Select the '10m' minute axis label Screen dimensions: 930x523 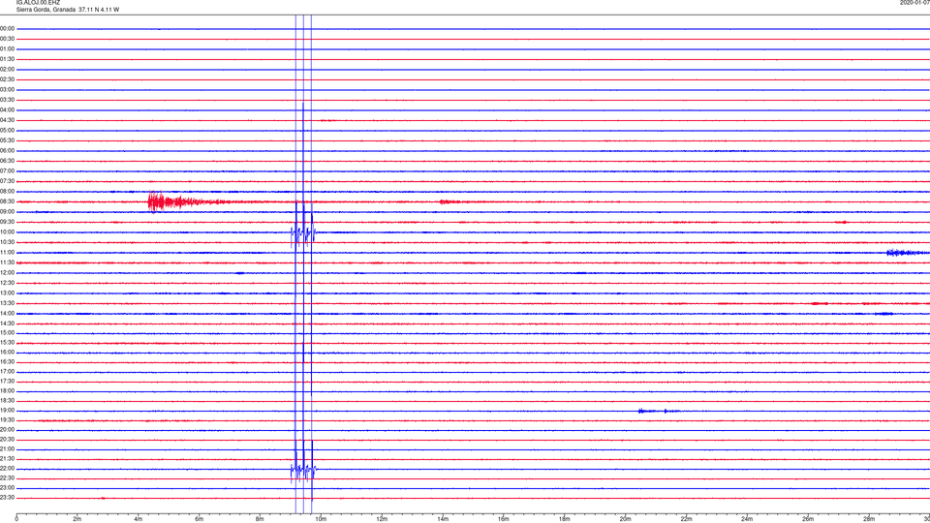pyautogui.click(x=321, y=519)
